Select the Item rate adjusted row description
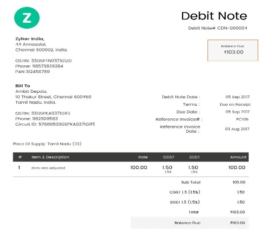Image resolution: width=261 pixels, height=236 pixels. coord(48,168)
